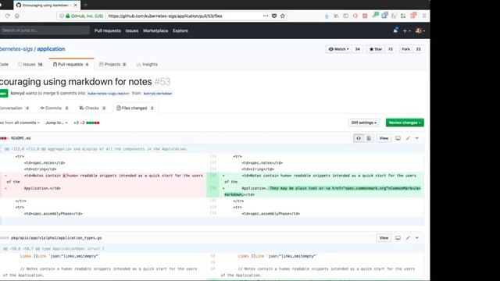The image size is (500, 281).
Task: Click View button for application_types.go
Action: click(384, 238)
